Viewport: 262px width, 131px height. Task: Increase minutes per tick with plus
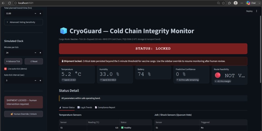tap(40, 52)
